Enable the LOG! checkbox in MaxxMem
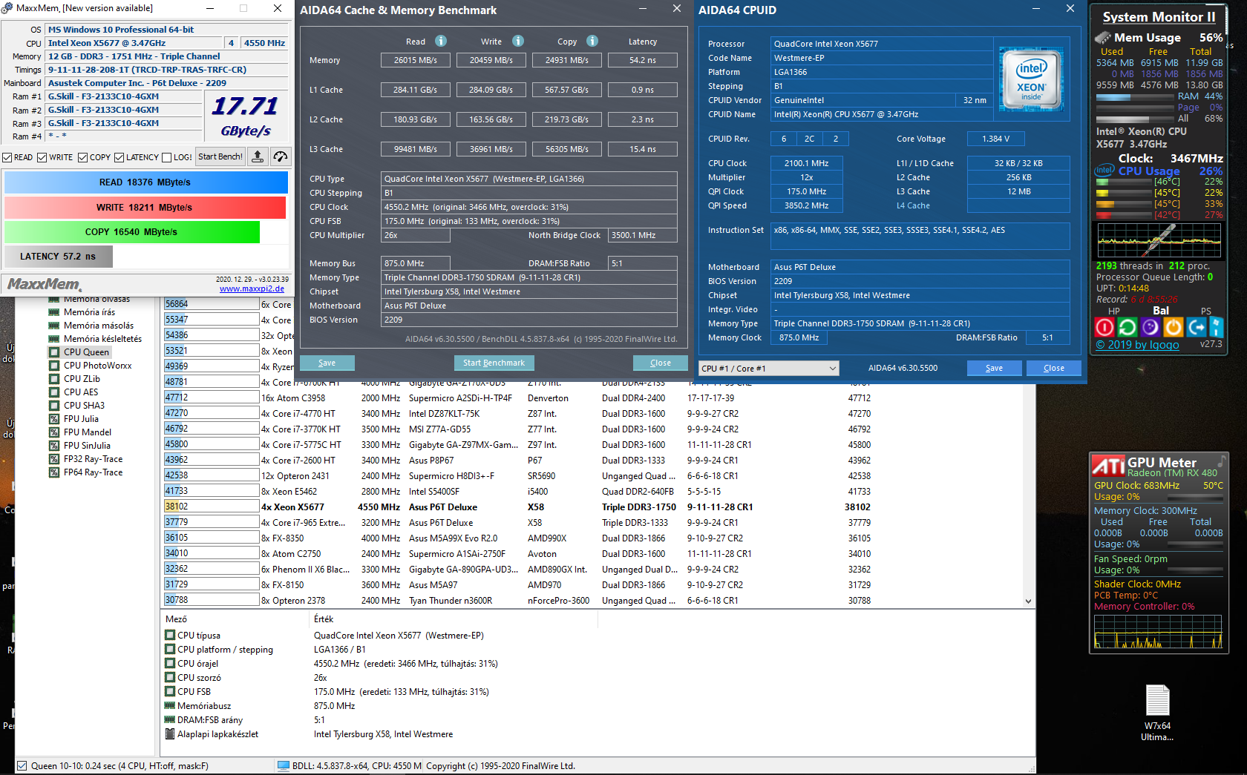 point(166,157)
